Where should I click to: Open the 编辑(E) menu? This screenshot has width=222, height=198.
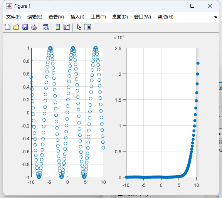pyautogui.click(x=35, y=17)
